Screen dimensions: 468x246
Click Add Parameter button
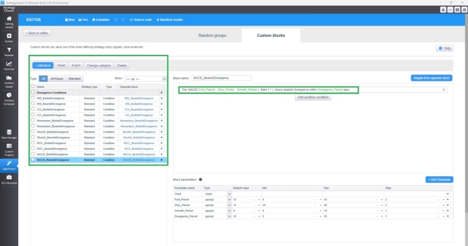pyautogui.click(x=439, y=179)
